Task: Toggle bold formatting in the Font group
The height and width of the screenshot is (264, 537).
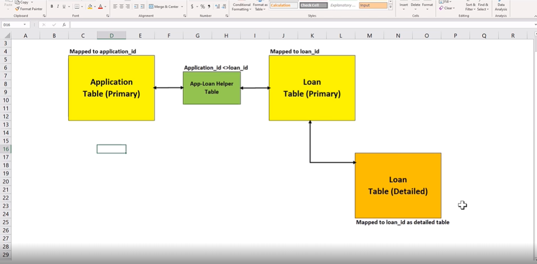Action: 52,7
